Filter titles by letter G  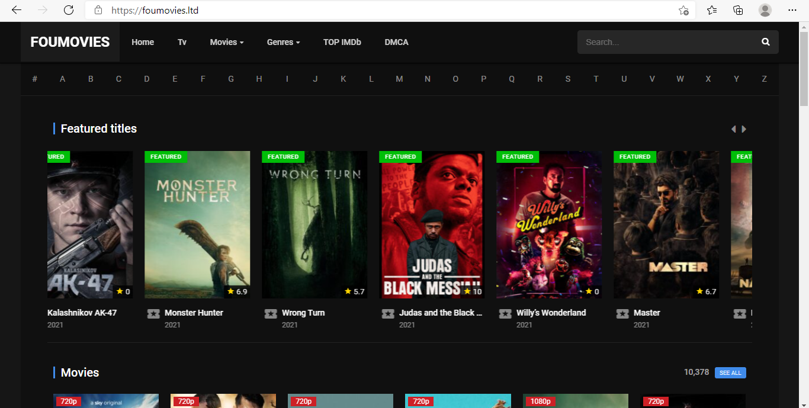tap(231, 79)
